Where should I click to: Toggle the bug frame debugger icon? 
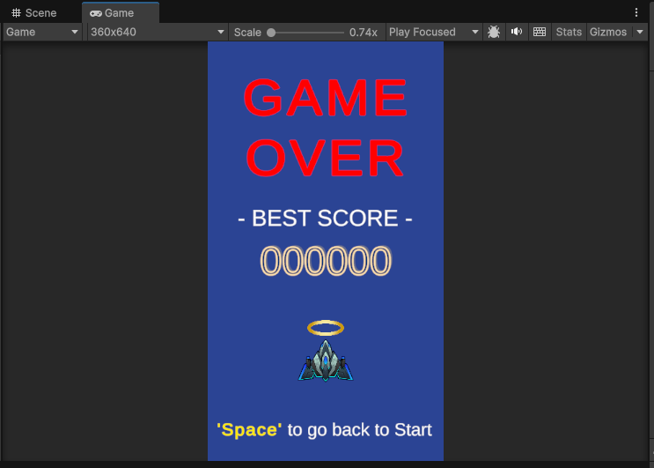(x=494, y=32)
